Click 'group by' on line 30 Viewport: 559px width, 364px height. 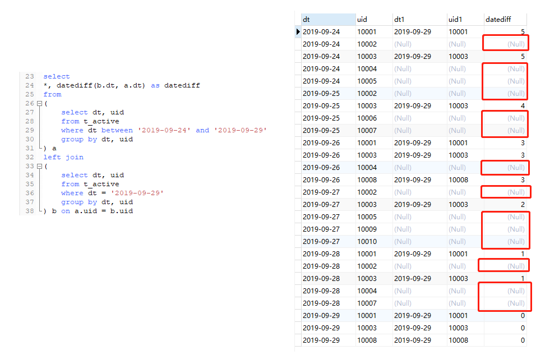(79, 140)
